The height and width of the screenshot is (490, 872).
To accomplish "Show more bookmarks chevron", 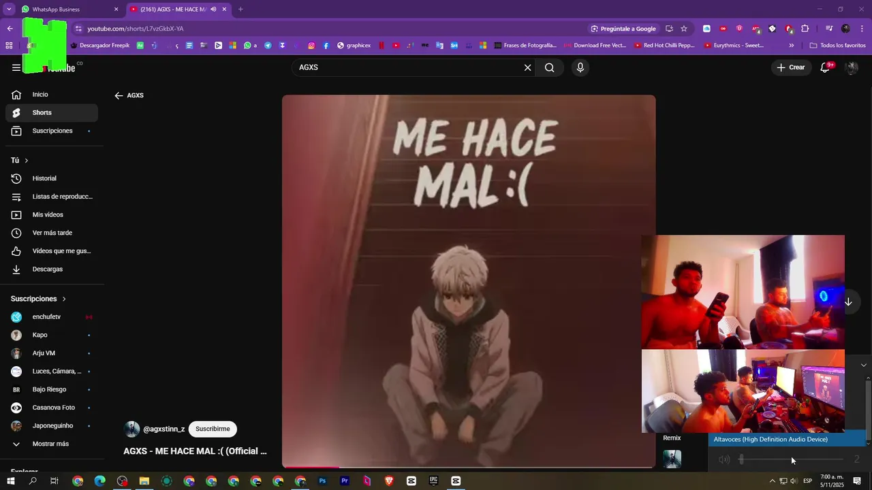I will click(x=791, y=46).
